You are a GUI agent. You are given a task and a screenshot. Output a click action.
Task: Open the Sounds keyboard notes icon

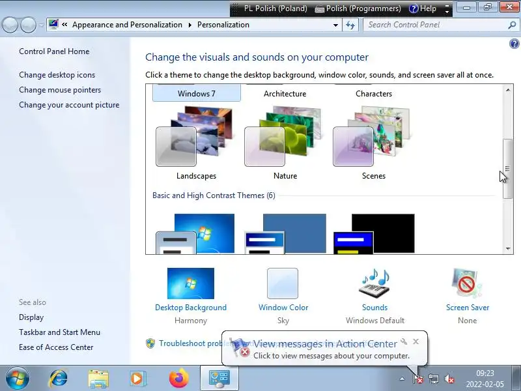(374, 283)
